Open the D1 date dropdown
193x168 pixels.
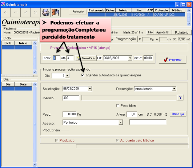(x=130, y=58)
